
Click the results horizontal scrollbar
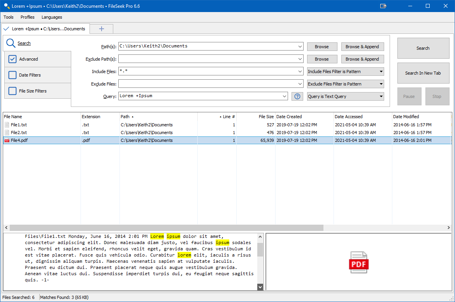[166, 228]
